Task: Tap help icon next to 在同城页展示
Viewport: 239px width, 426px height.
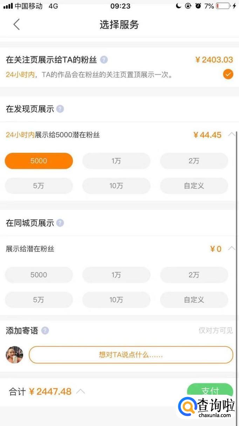Action: point(60,223)
